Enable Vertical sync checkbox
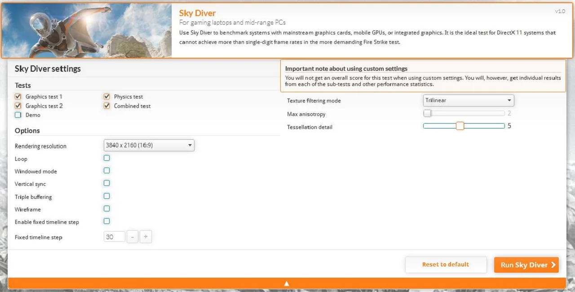This screenshot has height=292, width=575. [x=106, y=183]
